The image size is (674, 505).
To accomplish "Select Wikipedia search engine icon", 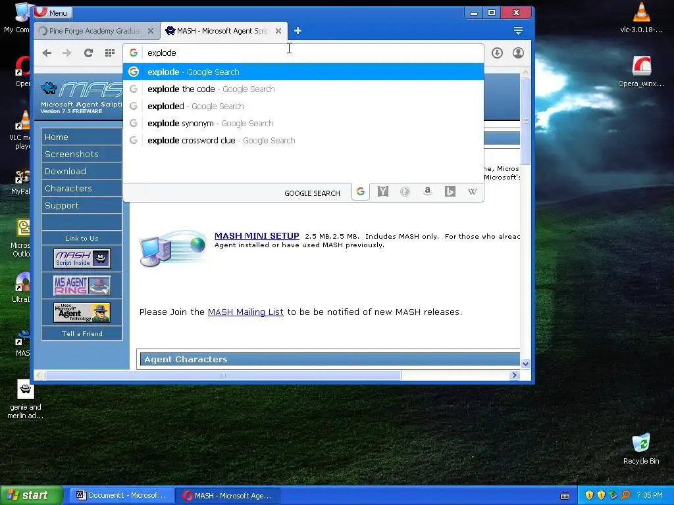I will (472, 191).
